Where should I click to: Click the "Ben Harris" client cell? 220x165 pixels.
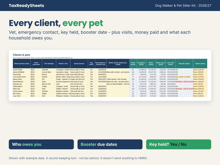(x=22, y=94)
